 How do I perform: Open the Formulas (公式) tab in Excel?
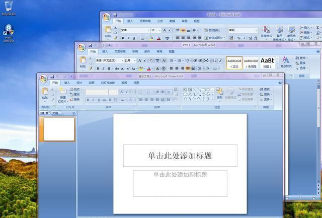(160, 21)
